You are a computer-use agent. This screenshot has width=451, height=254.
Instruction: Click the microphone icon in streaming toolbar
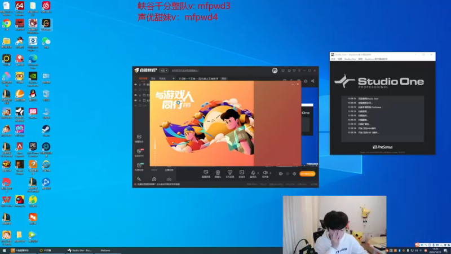click(253, 173)
